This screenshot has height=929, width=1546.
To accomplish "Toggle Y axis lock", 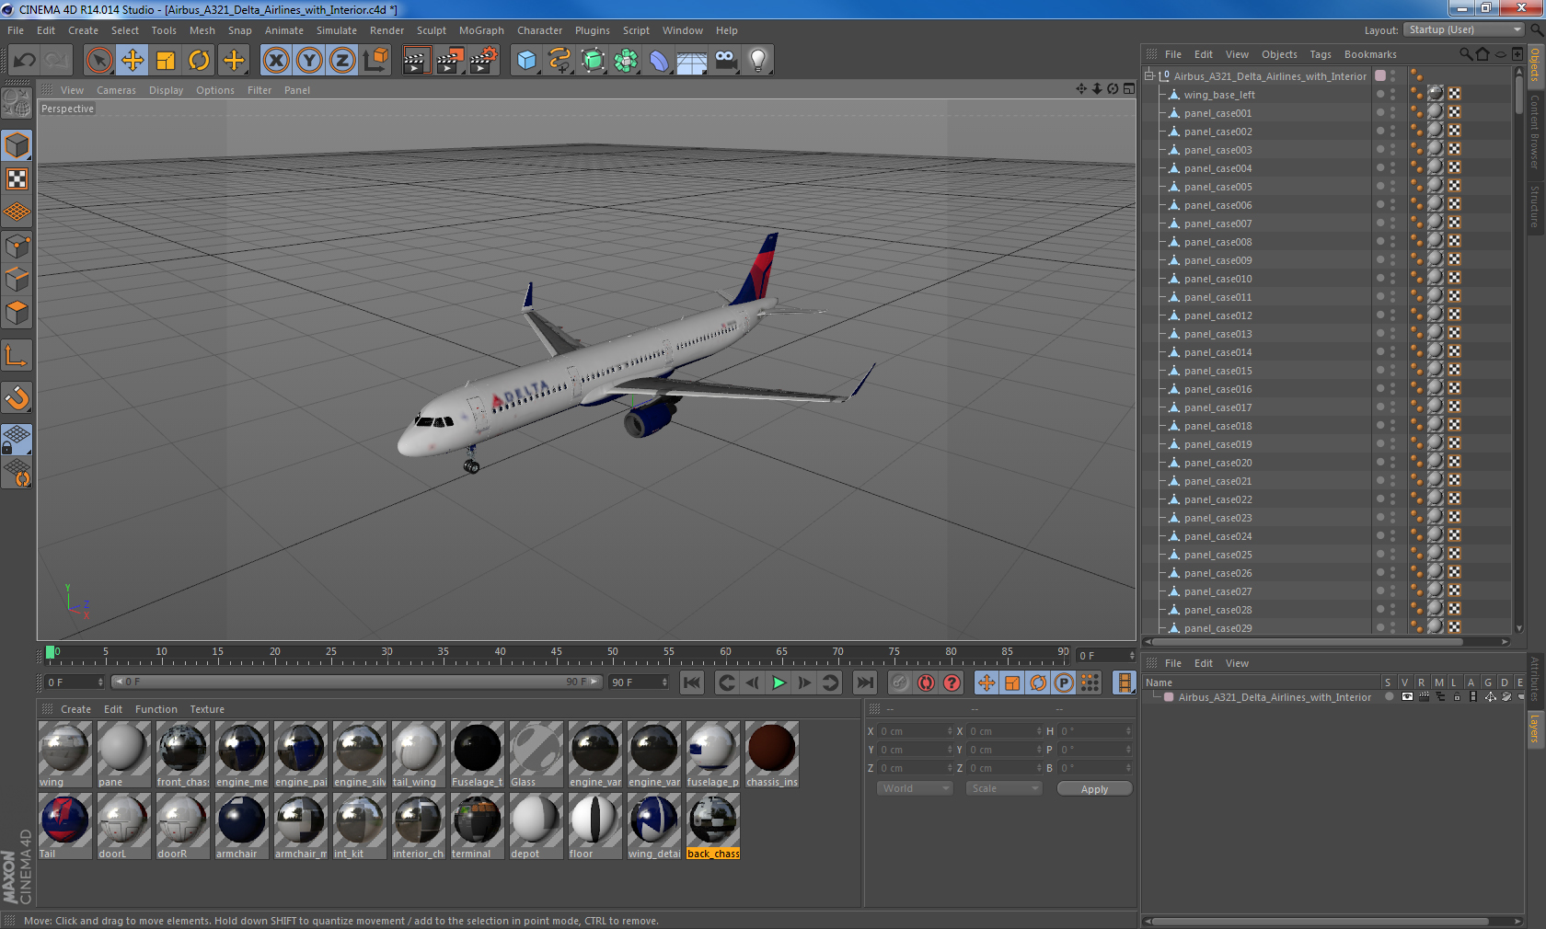I will pos(309,61).
